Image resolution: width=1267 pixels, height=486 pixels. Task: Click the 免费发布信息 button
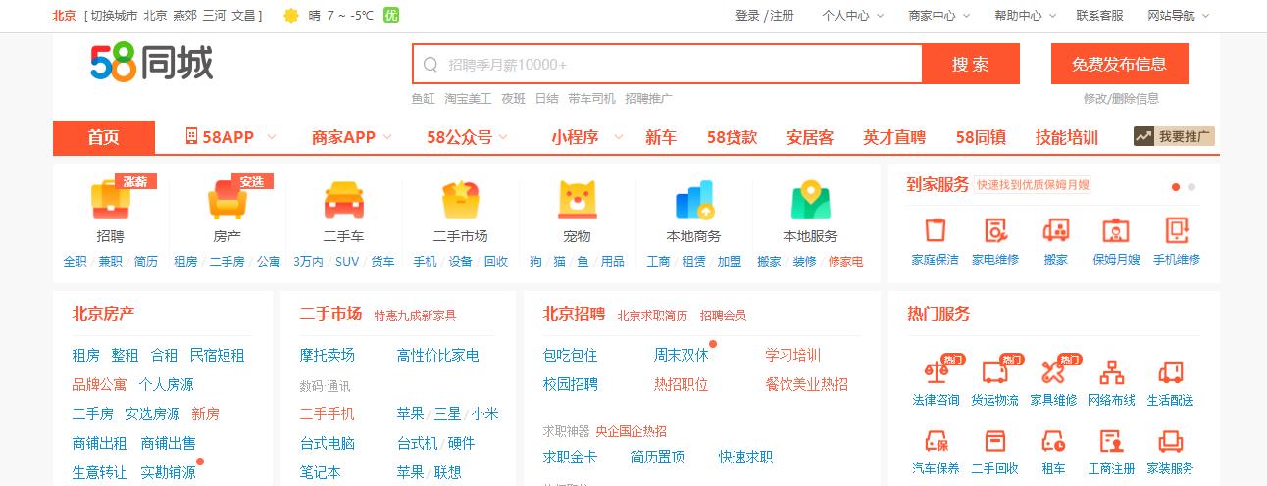[x=1119, y=64]
